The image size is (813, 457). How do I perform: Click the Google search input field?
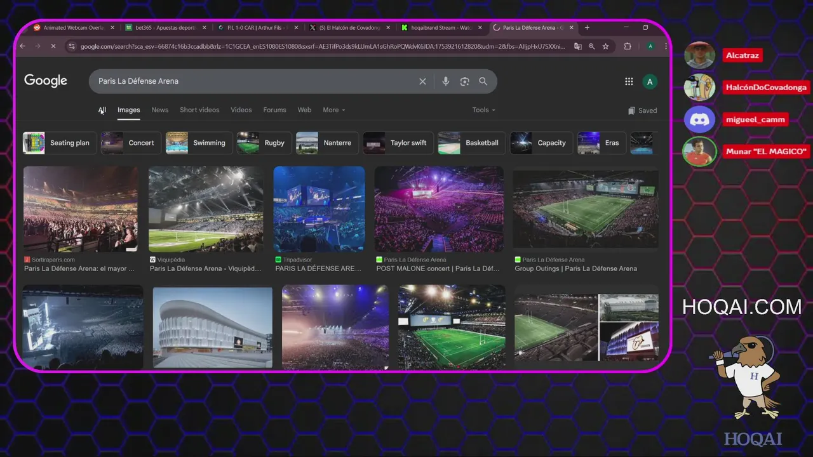[x=254, y=81]
